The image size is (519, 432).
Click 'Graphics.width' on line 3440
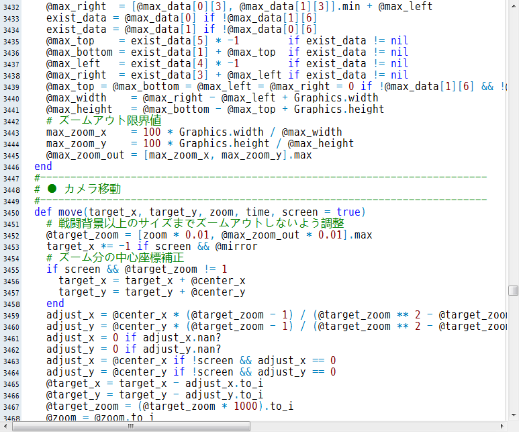click(x=336, y=97)
